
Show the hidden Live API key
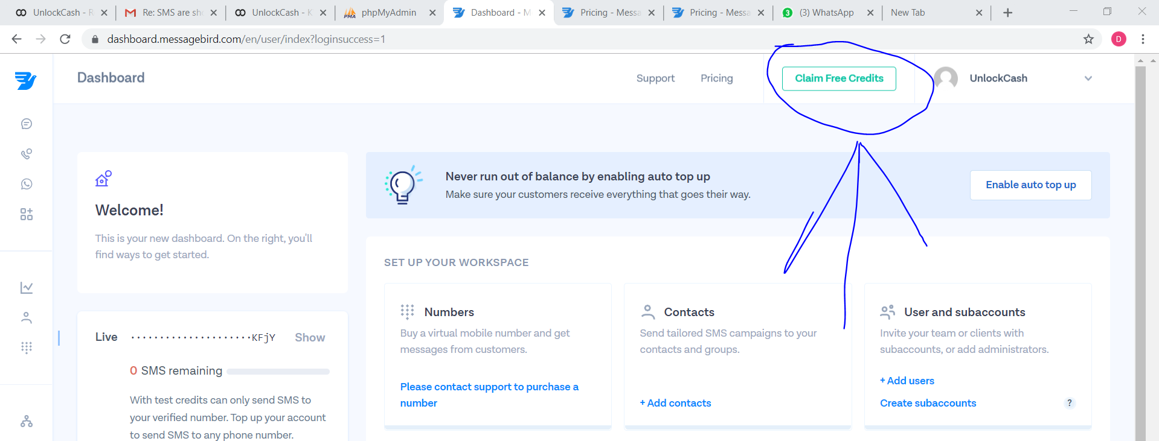310,337
